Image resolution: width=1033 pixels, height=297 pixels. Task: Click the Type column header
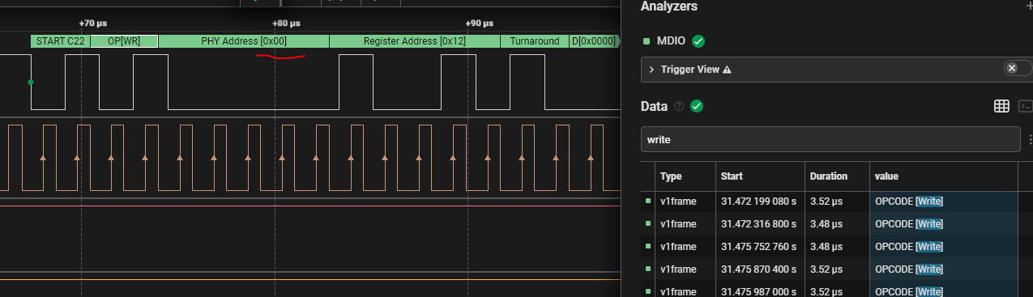(671, 176)
